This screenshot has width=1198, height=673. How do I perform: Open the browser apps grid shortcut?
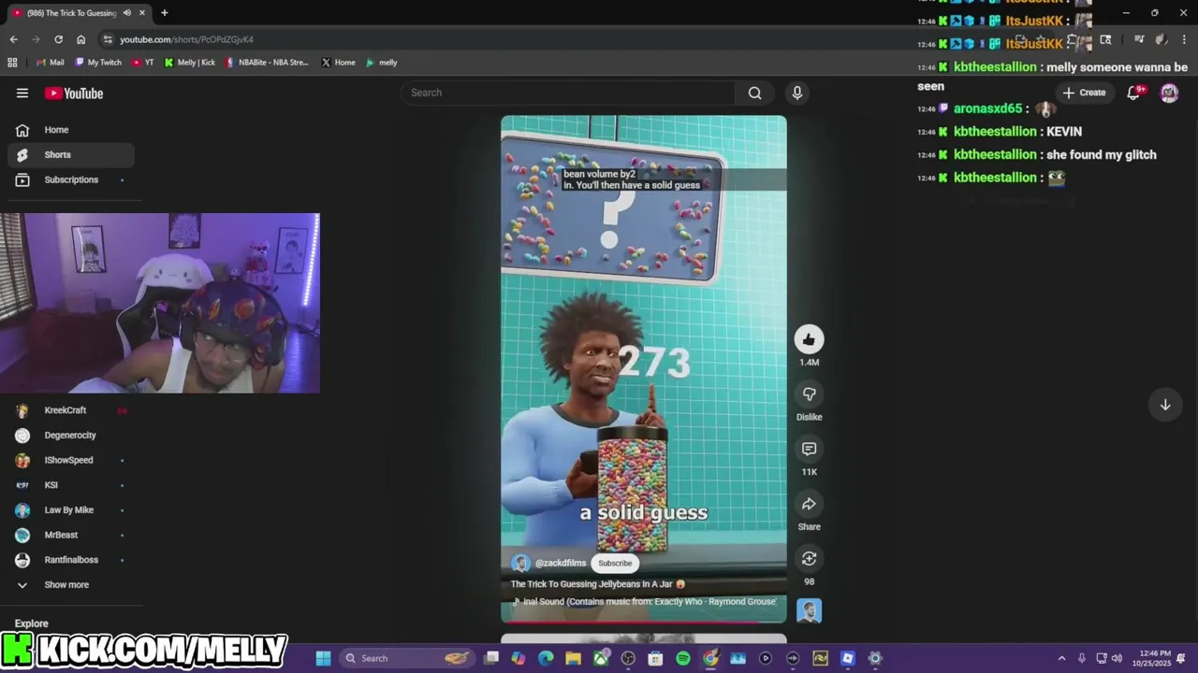click(x=12, y=63)
